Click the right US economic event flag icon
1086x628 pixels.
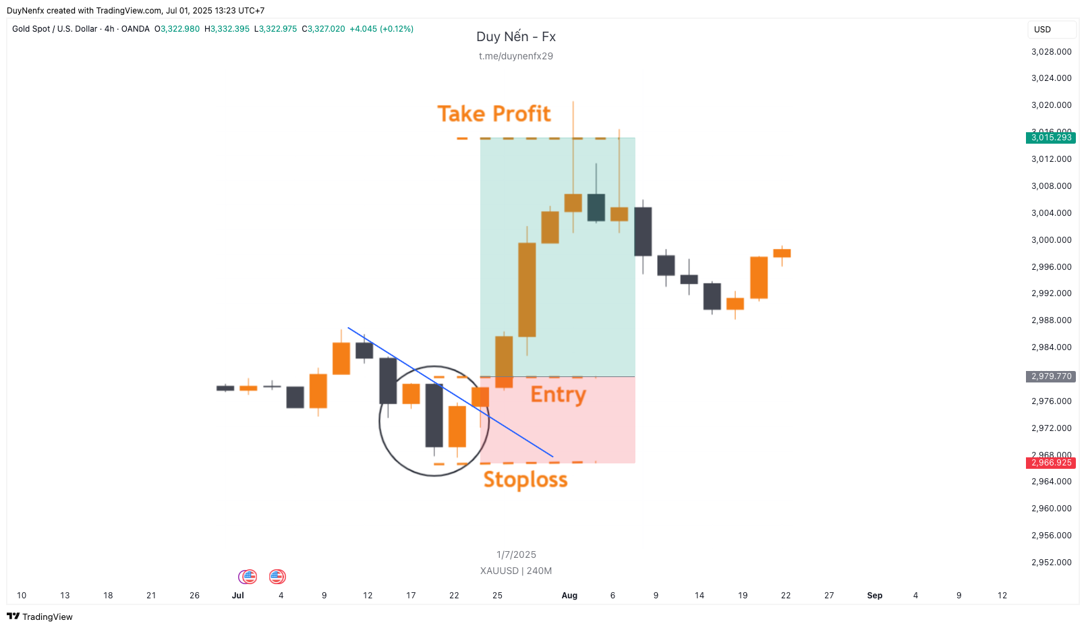277,577
